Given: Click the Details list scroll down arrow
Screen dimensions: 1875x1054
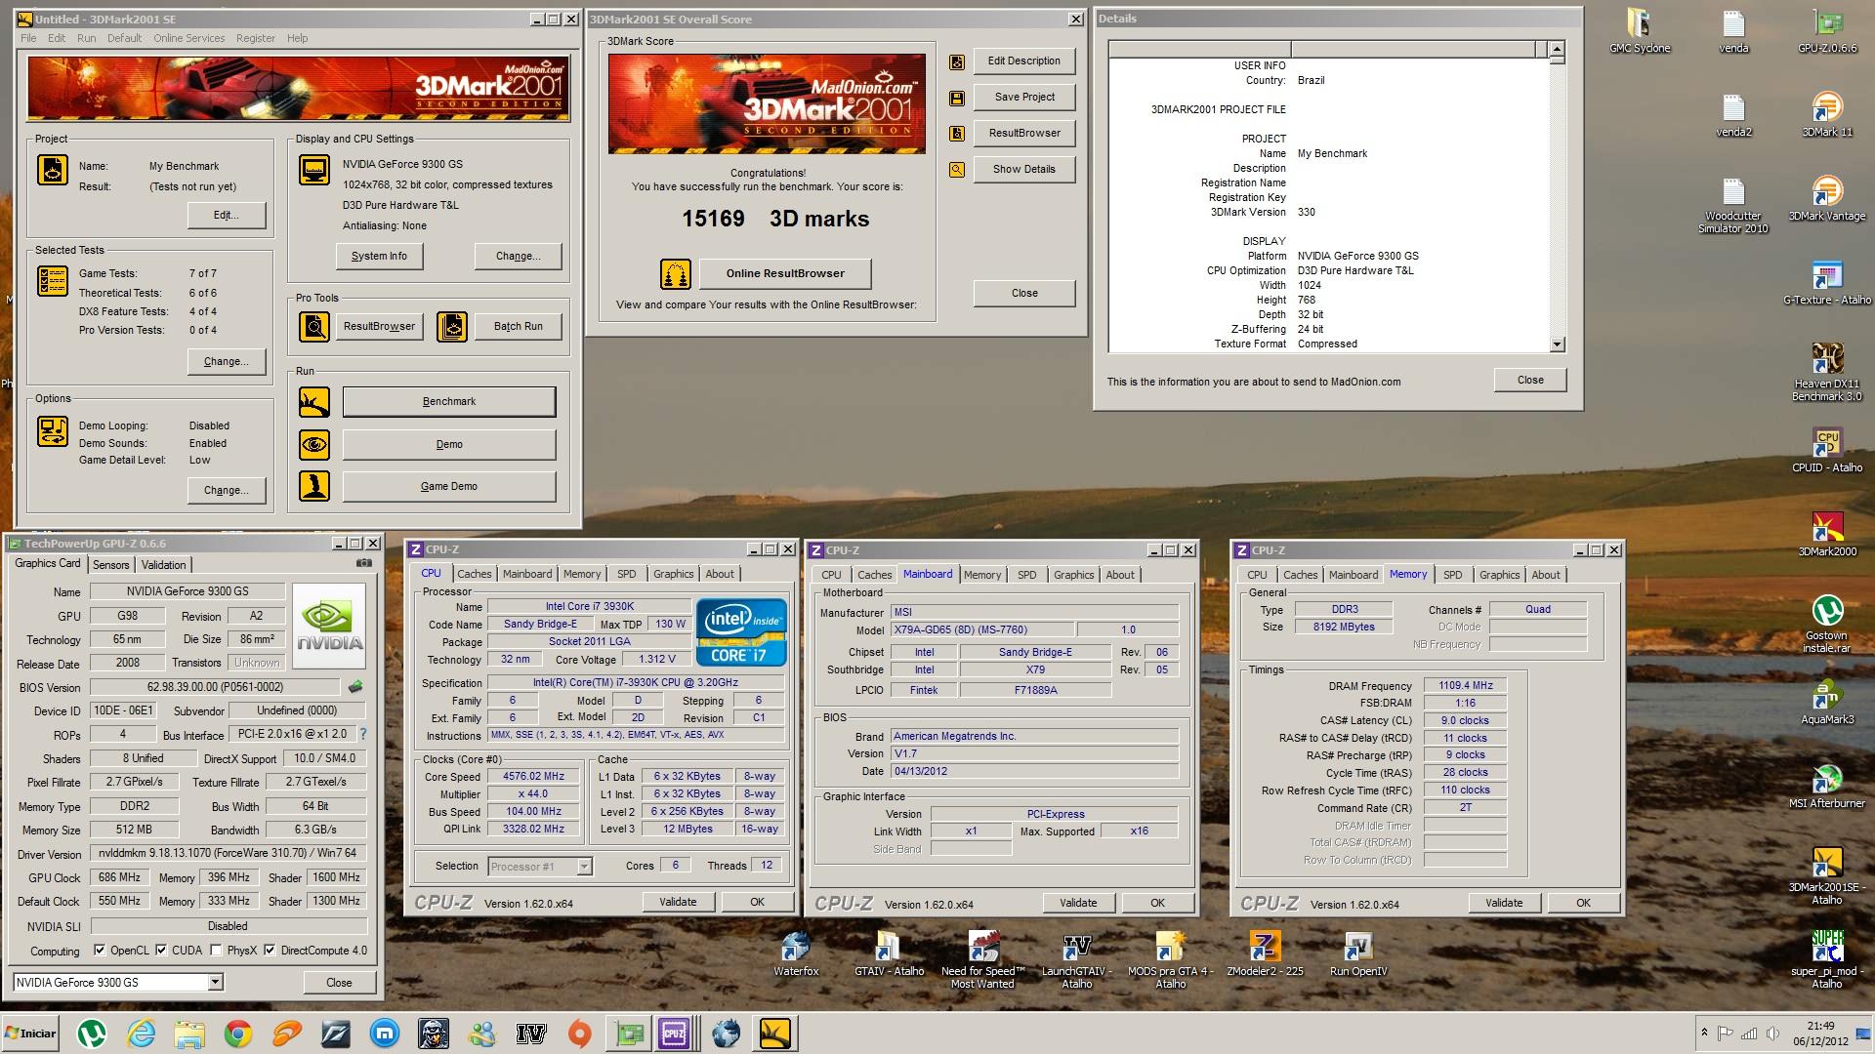Looking at the screenshot, I should point(1557,345).
